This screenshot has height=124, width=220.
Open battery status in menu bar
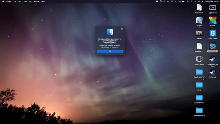pos(181,1)
